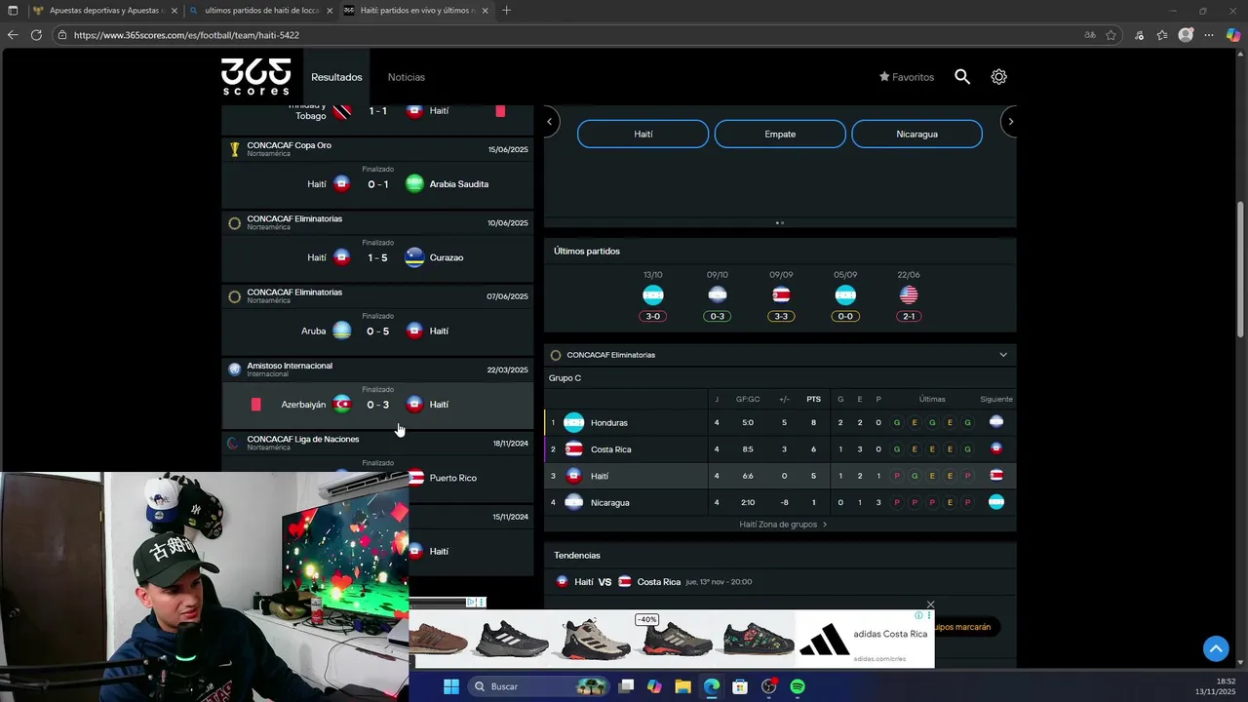The image size is (1248, 702).
Task: Click CONCACAF Copa Oro competition header
Action: pyautogui.click(x=377, y=149)
